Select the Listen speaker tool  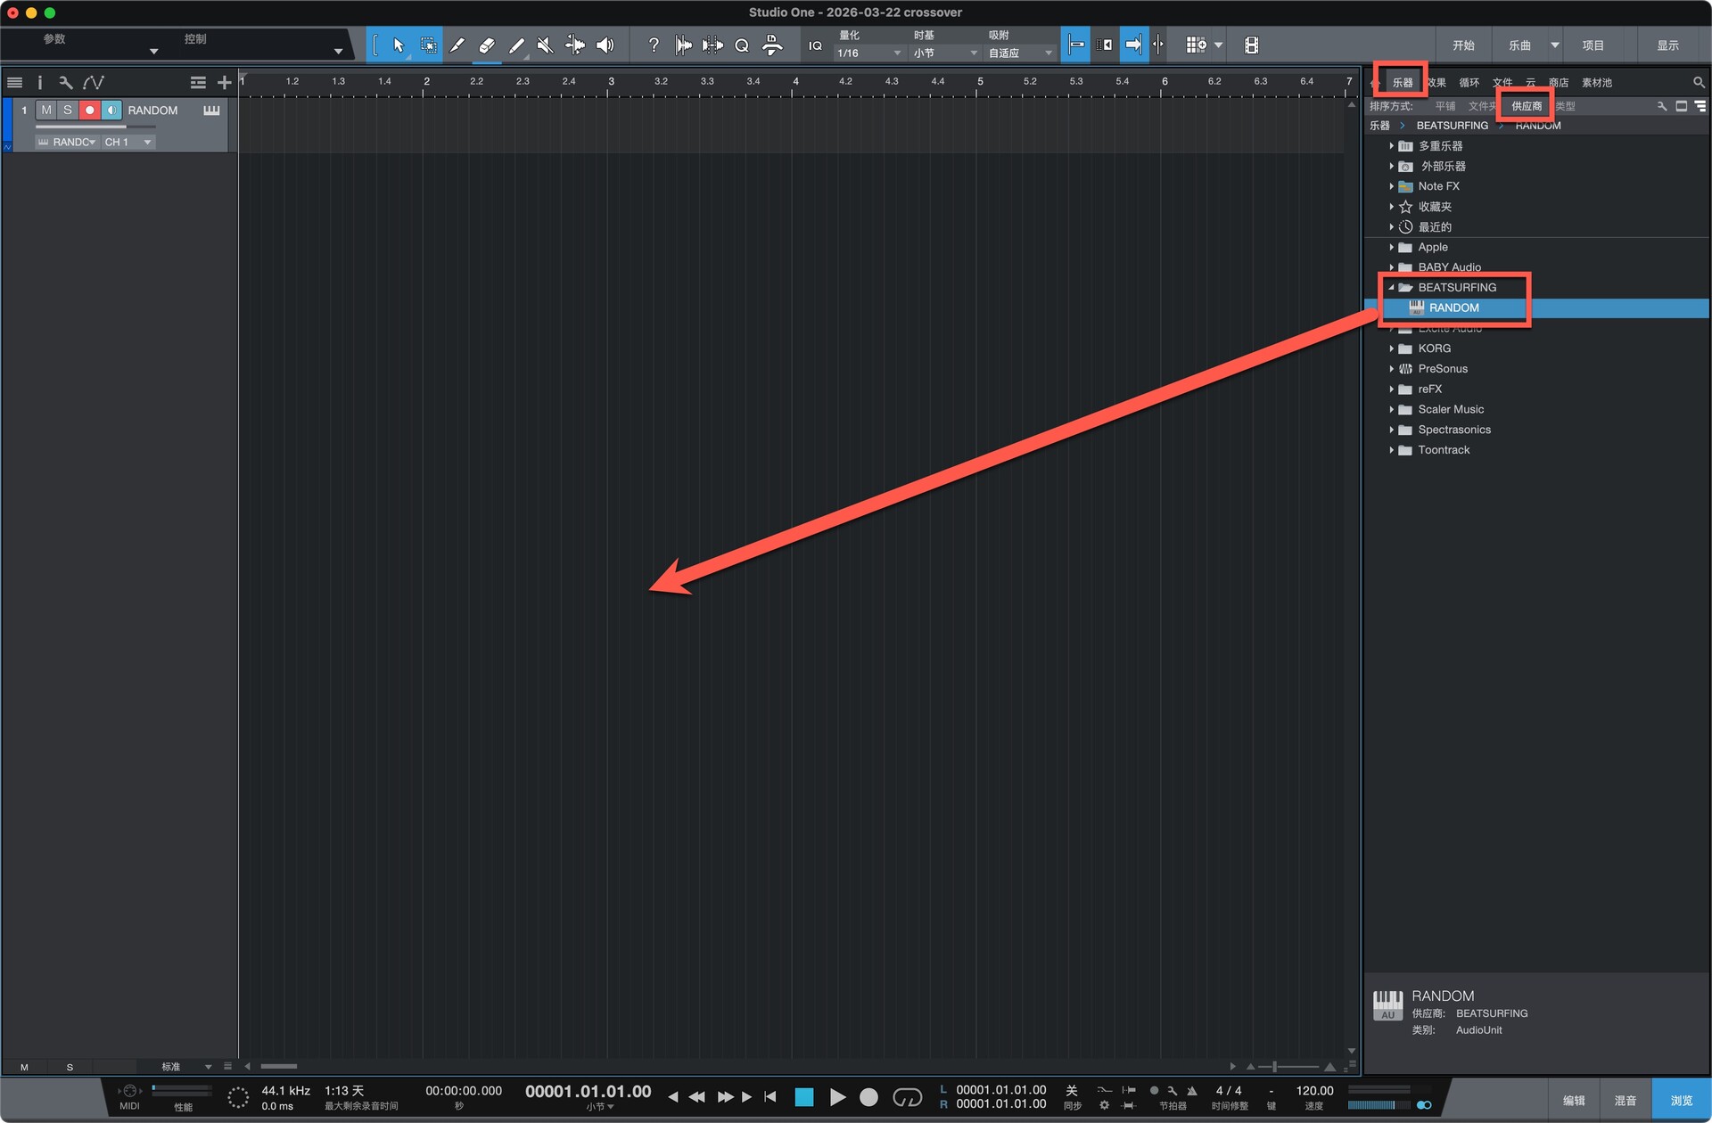[x=605, y=45]
